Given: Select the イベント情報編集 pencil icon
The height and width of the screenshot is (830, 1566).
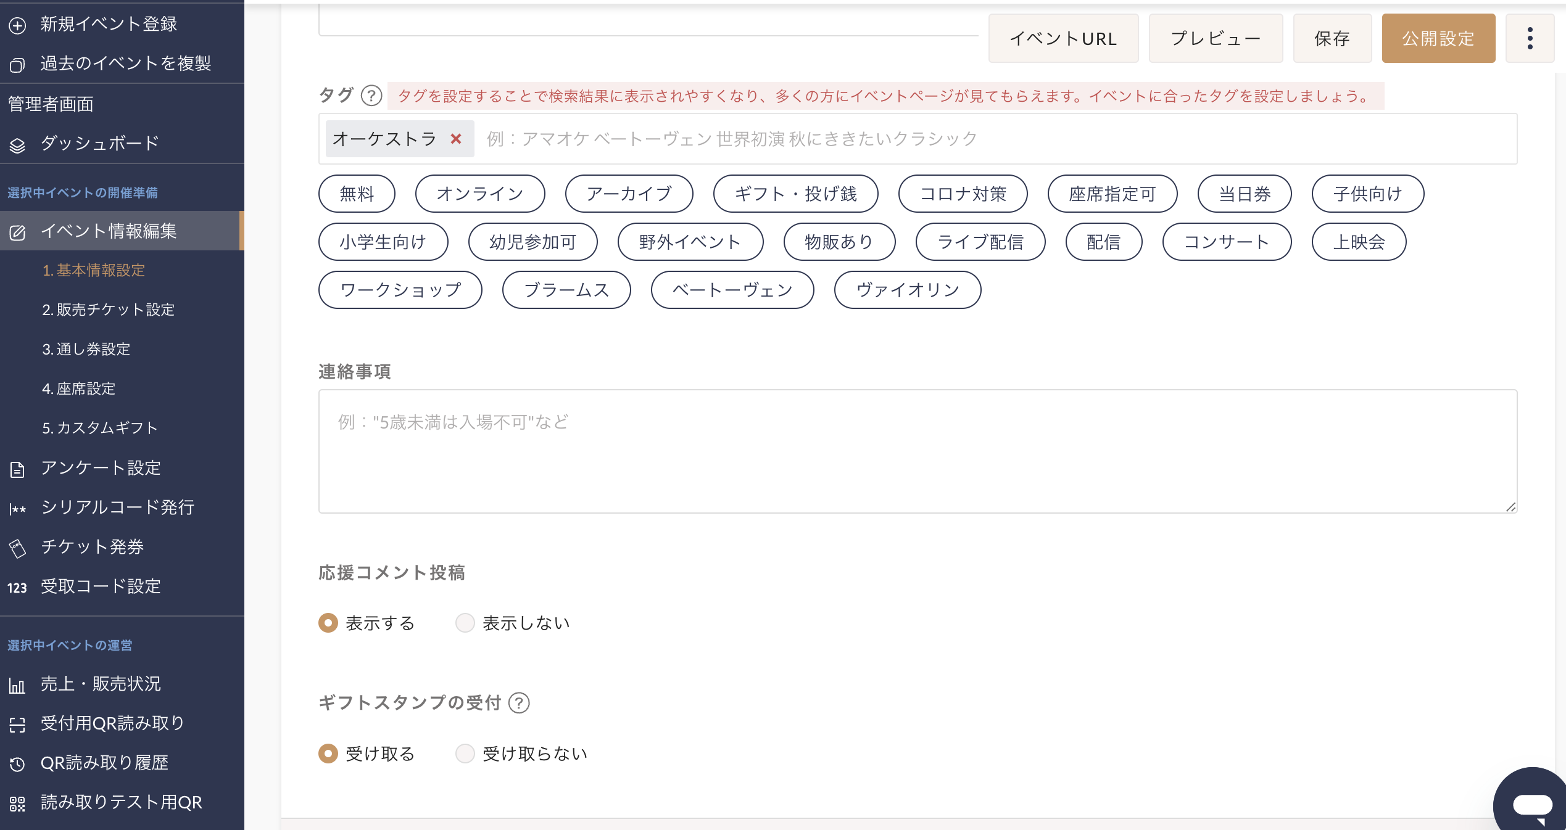Looking at the screenshot, I should (18, 231).
